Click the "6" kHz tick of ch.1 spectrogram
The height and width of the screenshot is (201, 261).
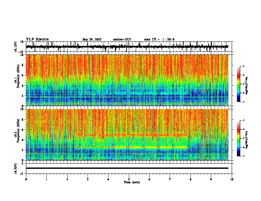point(23,75)
